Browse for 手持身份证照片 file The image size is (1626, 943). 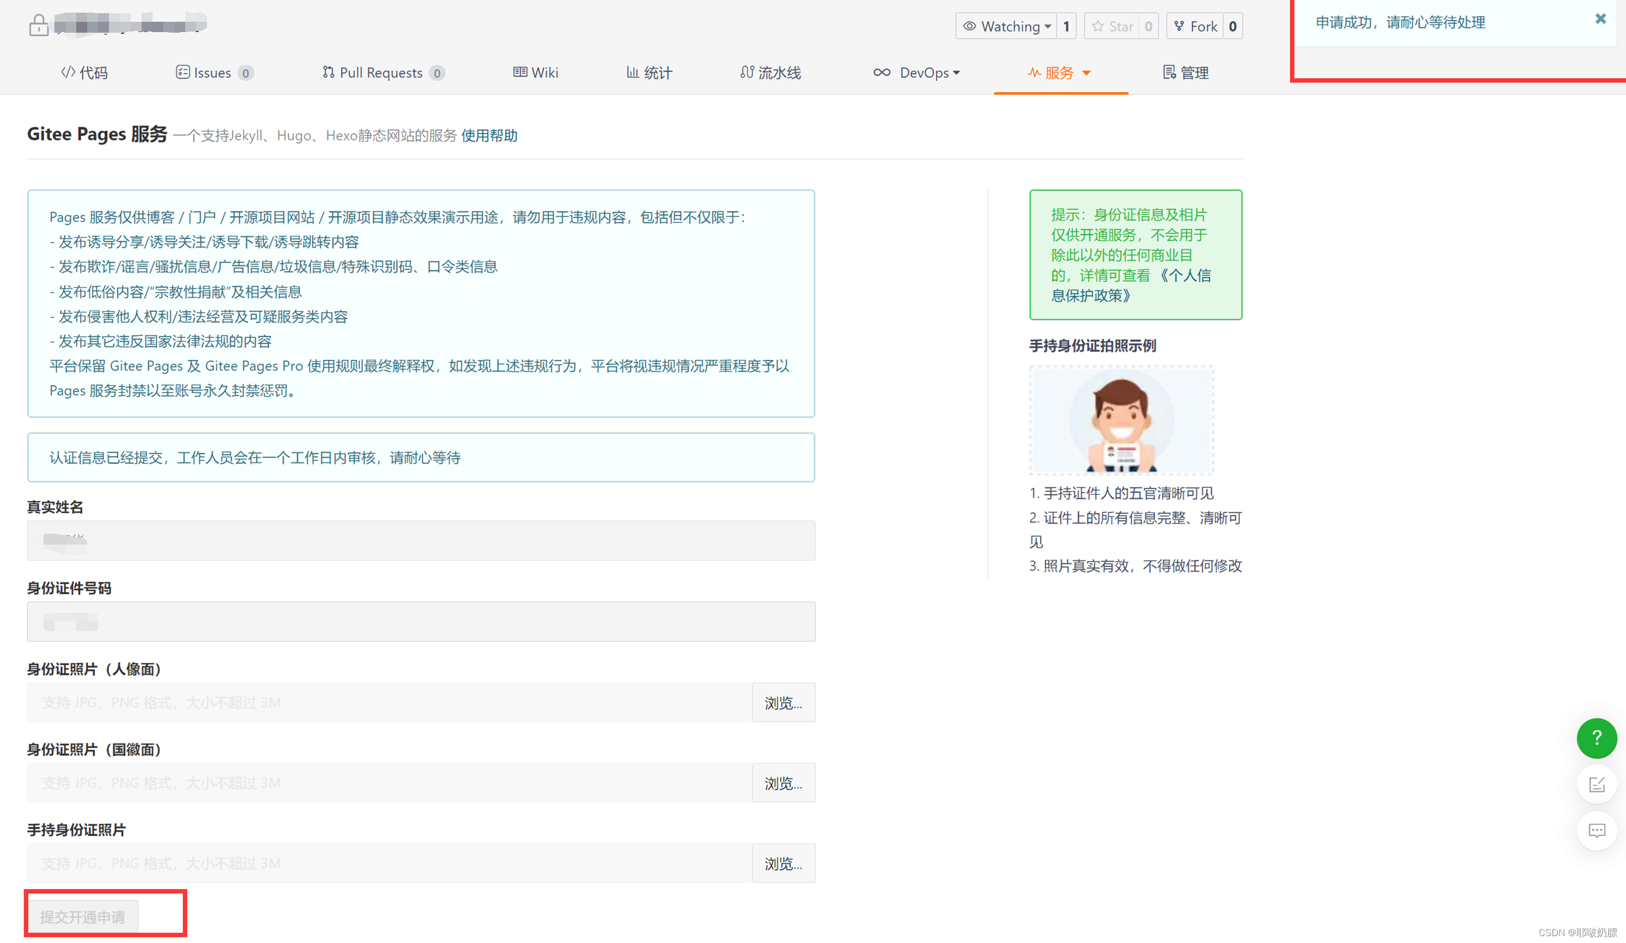783,863
